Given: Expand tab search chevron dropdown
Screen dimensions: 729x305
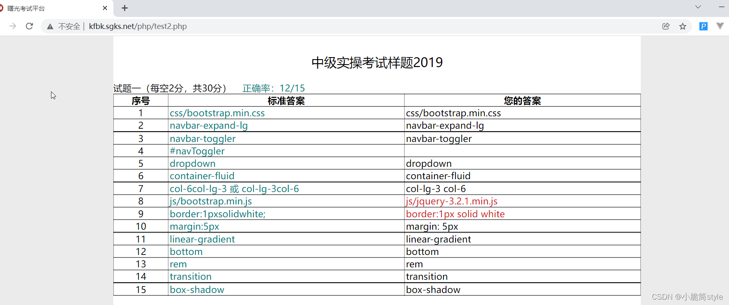Looking at the screenshot, I should 698,7.
